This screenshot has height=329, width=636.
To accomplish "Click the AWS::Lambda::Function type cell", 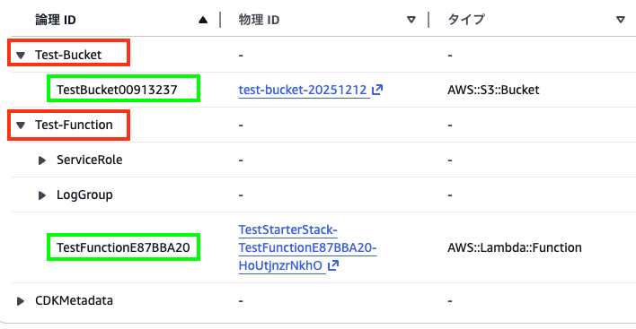I will (515, 247).
